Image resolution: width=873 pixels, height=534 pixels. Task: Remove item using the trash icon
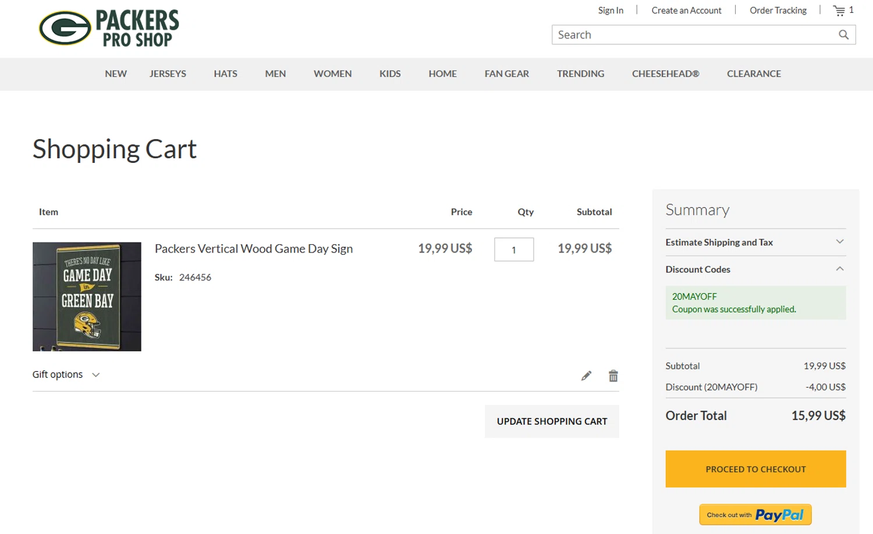click(613, 376)
